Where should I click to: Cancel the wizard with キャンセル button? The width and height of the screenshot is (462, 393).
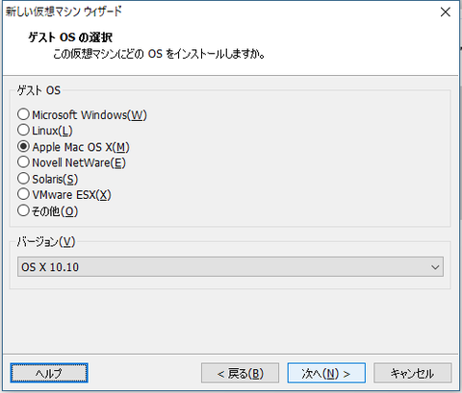tap(413, 373)
